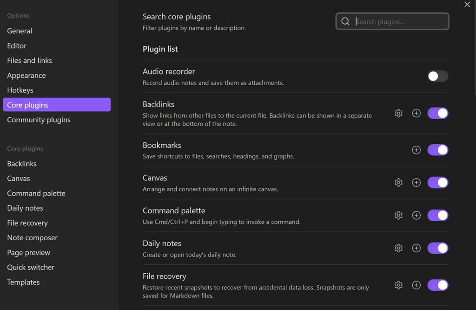Click the plus hotkey icon for Bookmarks
476x310 pixels.
(416, 150)
